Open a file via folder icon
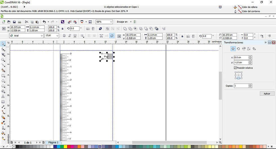Screen dimensions: 276x149 pos(9,22)
